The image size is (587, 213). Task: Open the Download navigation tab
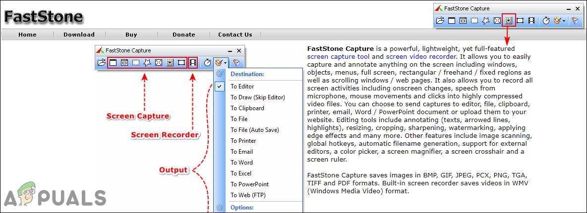pyautogui.click(x=79, y=35)
